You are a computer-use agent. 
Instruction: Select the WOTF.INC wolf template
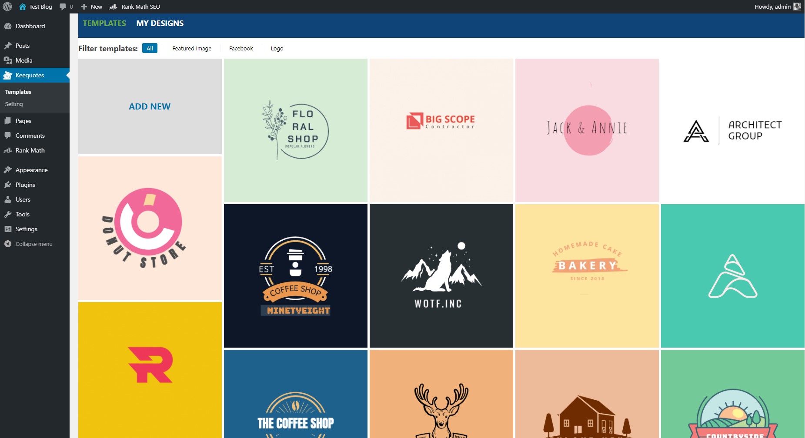click(x=441, y=276)
